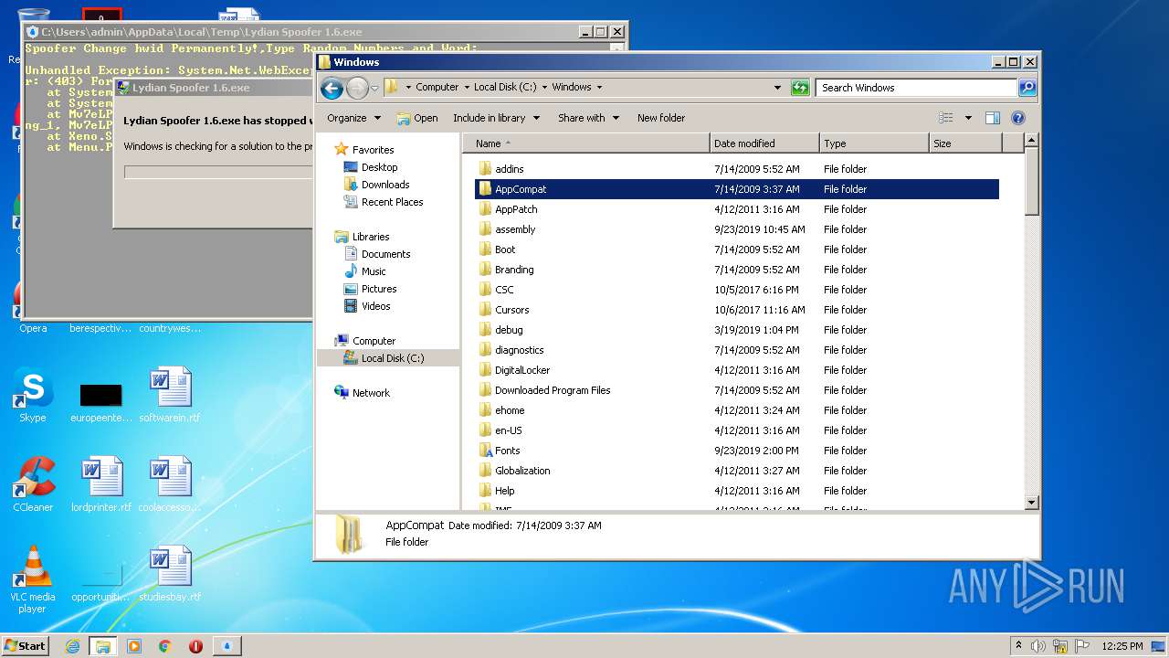Select Downloads under Favorites

tap(384, 185)
